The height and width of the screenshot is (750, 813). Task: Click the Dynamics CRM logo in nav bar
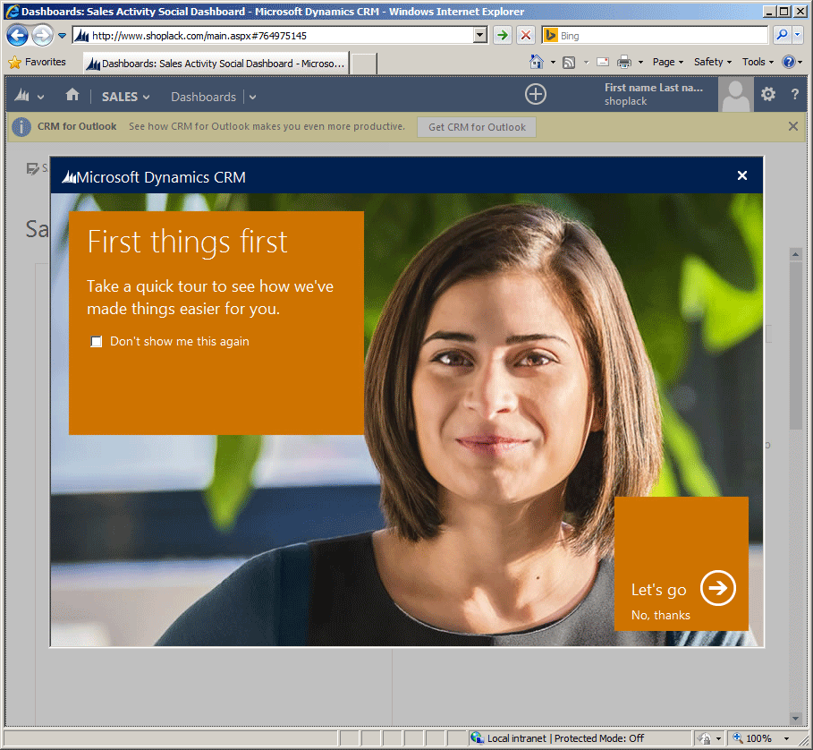(21, 96)
